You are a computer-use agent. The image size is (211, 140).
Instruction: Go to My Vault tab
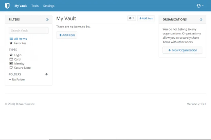[20, 6]
